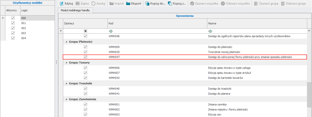Screen dimensions: 312x117
Task: Toggle the checkbox for WMH040 Dostęp do trasówki
Action: tap(85, 89)
